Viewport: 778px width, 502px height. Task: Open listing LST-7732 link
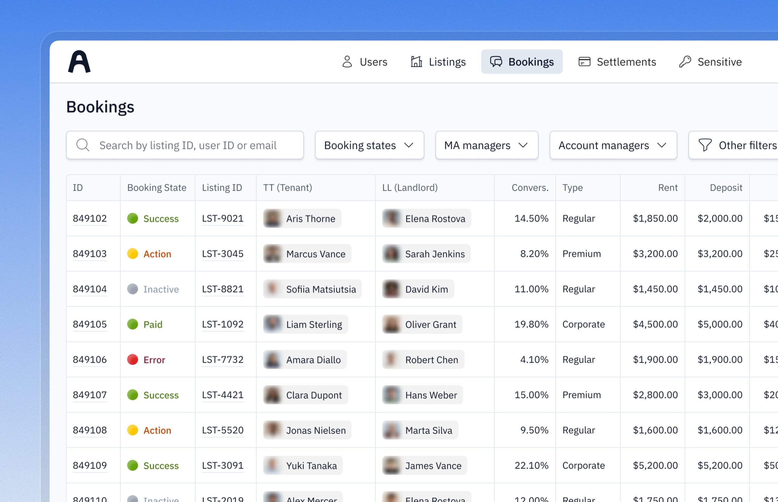pos(223,360)
